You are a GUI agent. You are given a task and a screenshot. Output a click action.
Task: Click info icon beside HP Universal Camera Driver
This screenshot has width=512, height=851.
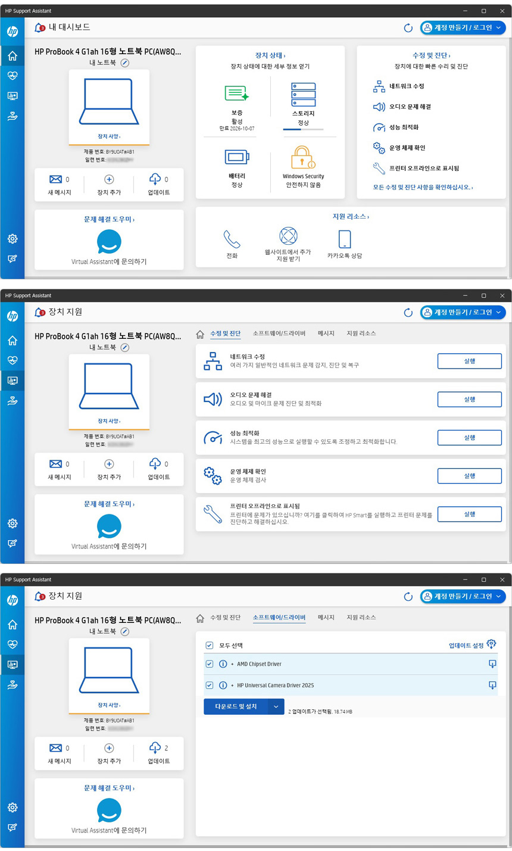point(223,685)
